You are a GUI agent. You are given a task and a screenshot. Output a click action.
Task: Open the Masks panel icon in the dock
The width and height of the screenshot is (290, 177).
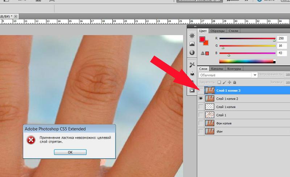[192, 90]
